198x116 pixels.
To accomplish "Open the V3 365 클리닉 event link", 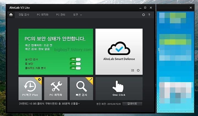I will pyautogui.click(x=50, y=104).
